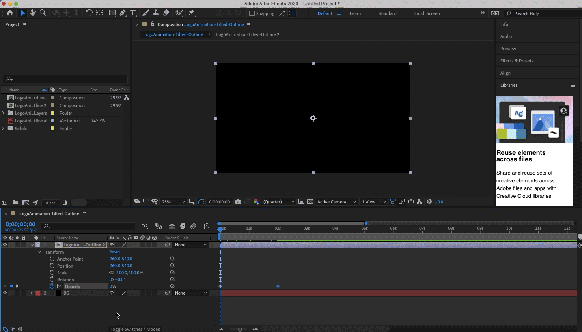Image resolution: width=582 pixels, height=332 pixels.
Task: Expand the BG layer properties
Action: click(32, 293)
